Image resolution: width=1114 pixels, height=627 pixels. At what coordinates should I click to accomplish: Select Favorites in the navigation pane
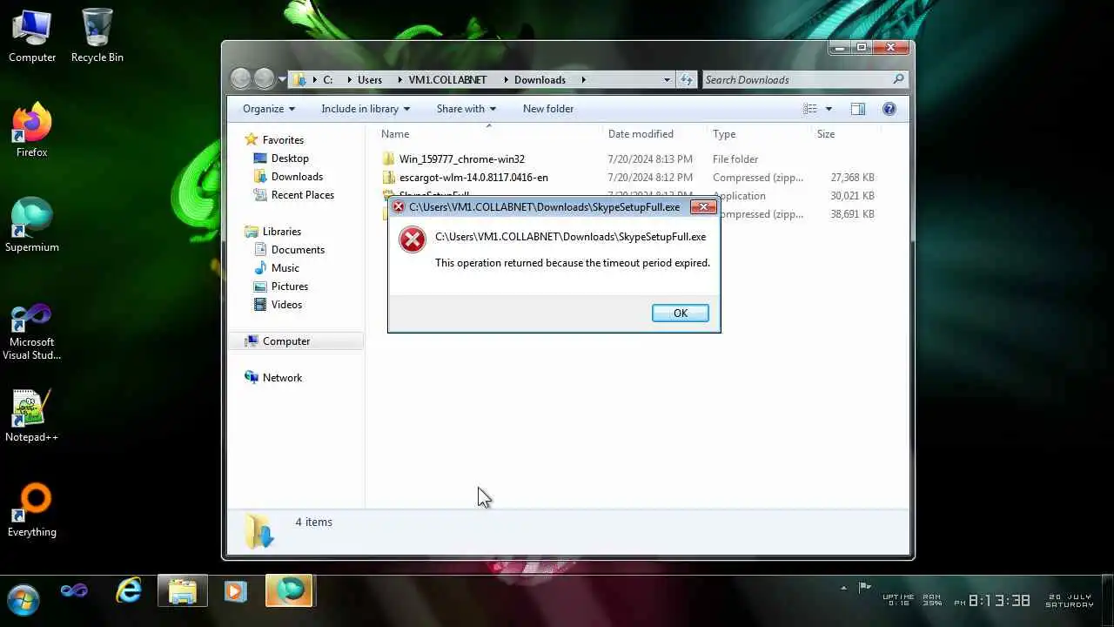pos(283,139)
